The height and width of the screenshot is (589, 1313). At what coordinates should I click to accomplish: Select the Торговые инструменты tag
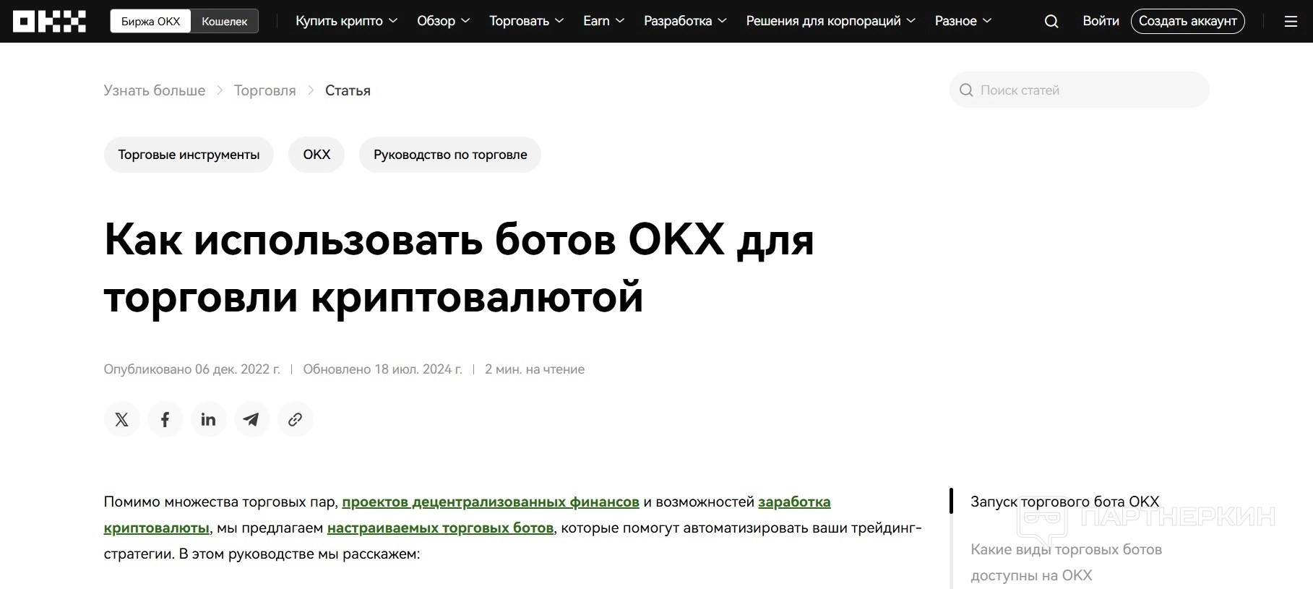[x=189, y=155]
